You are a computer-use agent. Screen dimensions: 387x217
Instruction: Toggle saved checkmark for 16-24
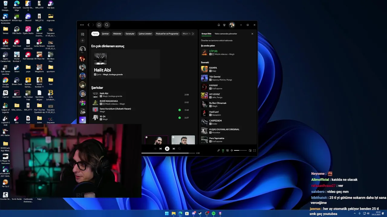coord(180,118)
